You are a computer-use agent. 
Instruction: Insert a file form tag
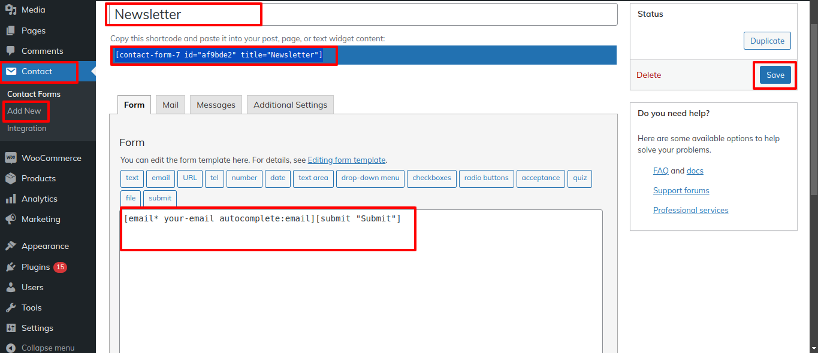[131, 199]
